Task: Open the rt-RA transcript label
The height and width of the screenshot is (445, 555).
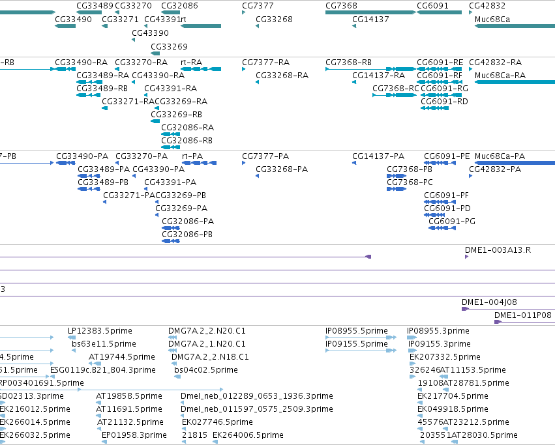Action: tap(192, 63)
